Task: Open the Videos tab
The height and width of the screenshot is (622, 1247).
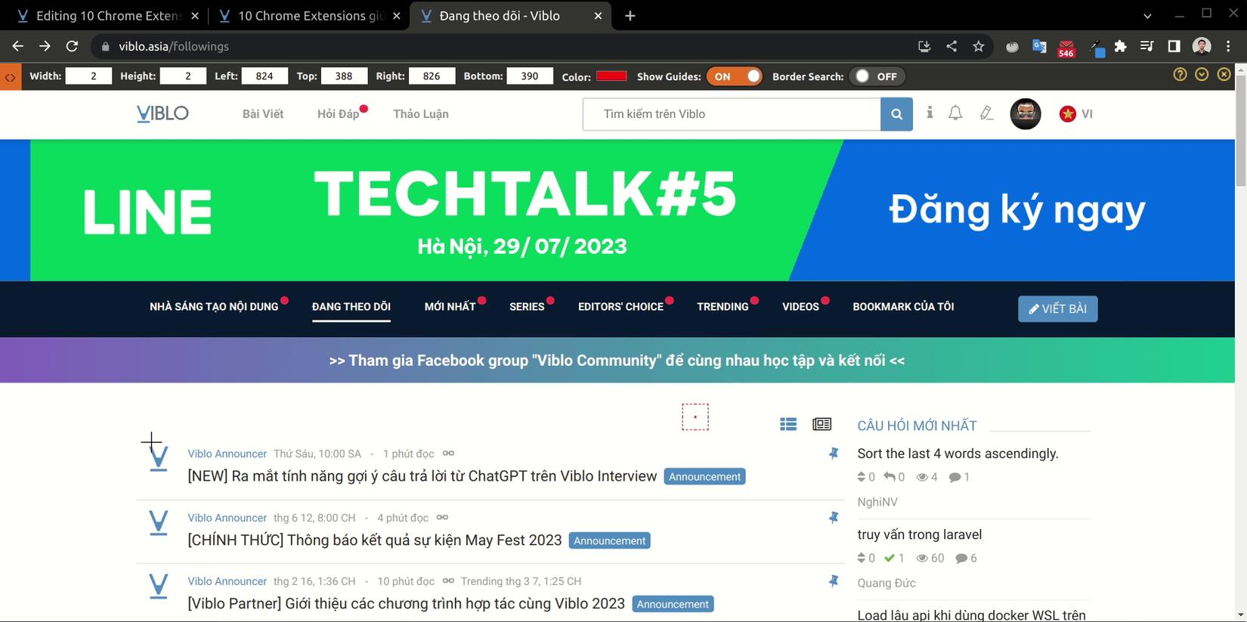Action: point(800,307)
